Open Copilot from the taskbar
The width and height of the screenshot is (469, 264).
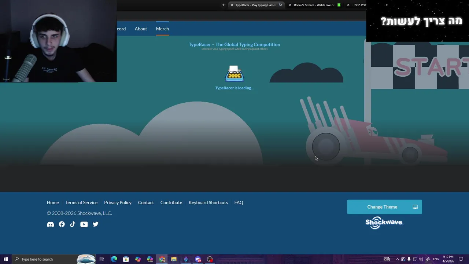(x=138, y=259)
